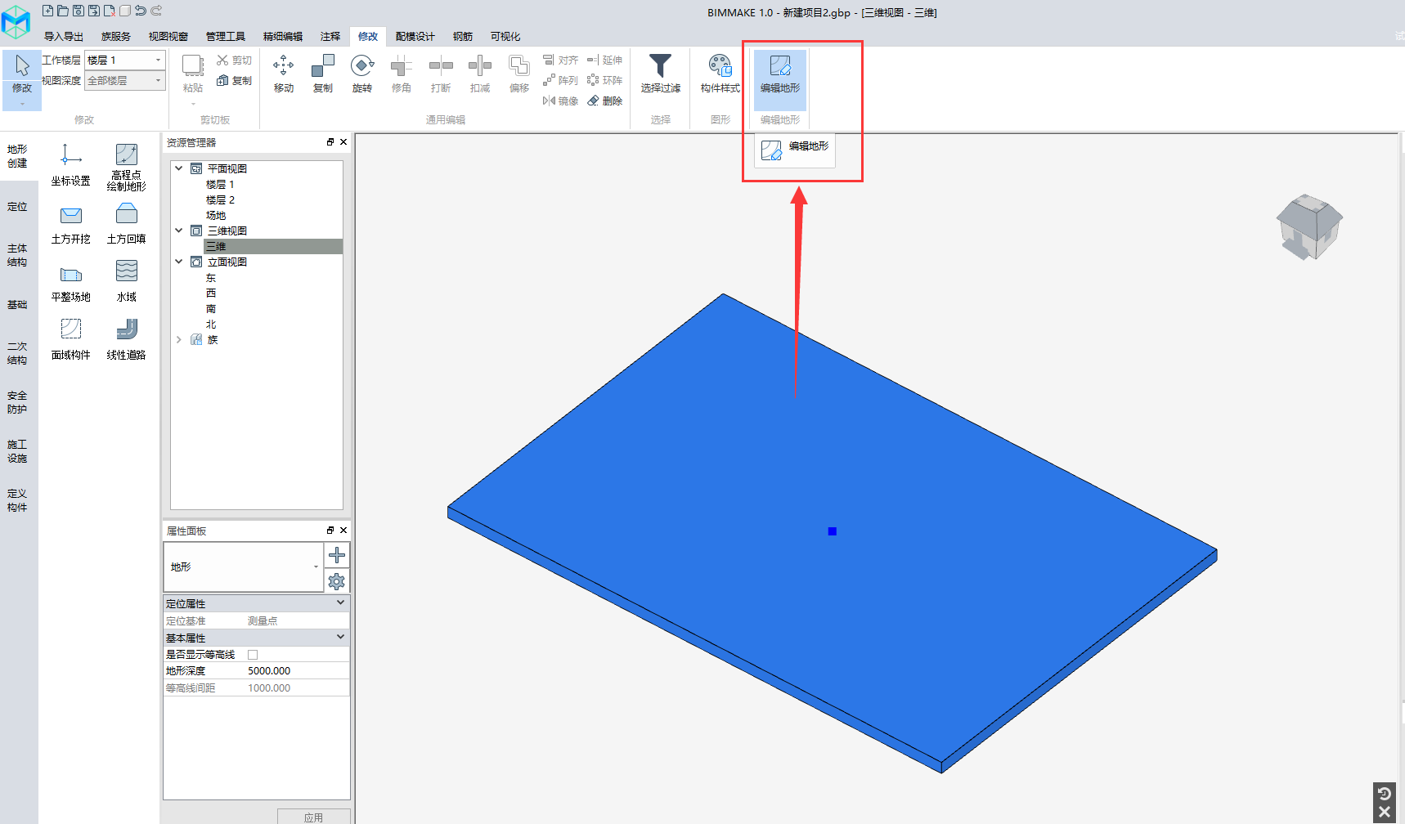Select the 线性道路 road tool
The image size is (1405, 824).
pyautogui.click(x=127, y=341)
